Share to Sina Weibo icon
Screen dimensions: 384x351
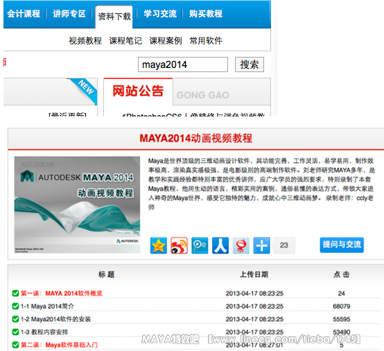click(179, 246)
